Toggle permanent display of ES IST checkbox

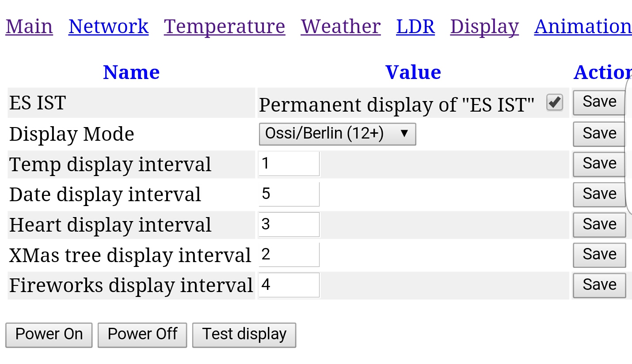coord(554,102)
